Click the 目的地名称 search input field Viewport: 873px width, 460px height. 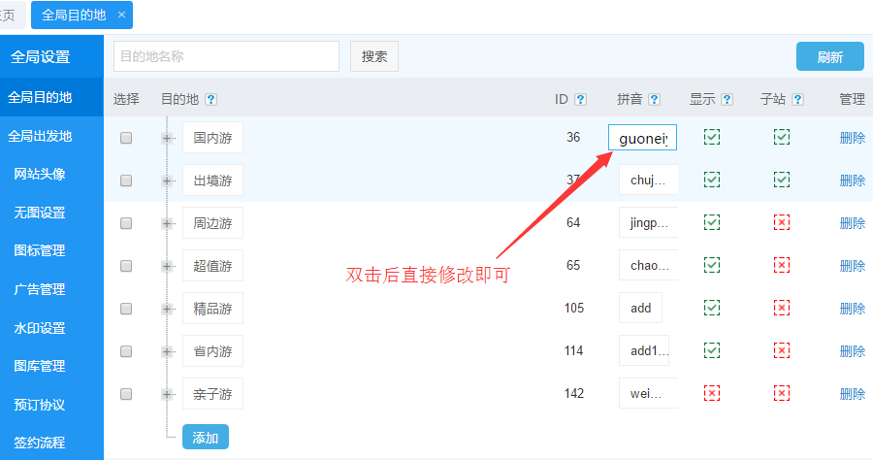[226, 56]
